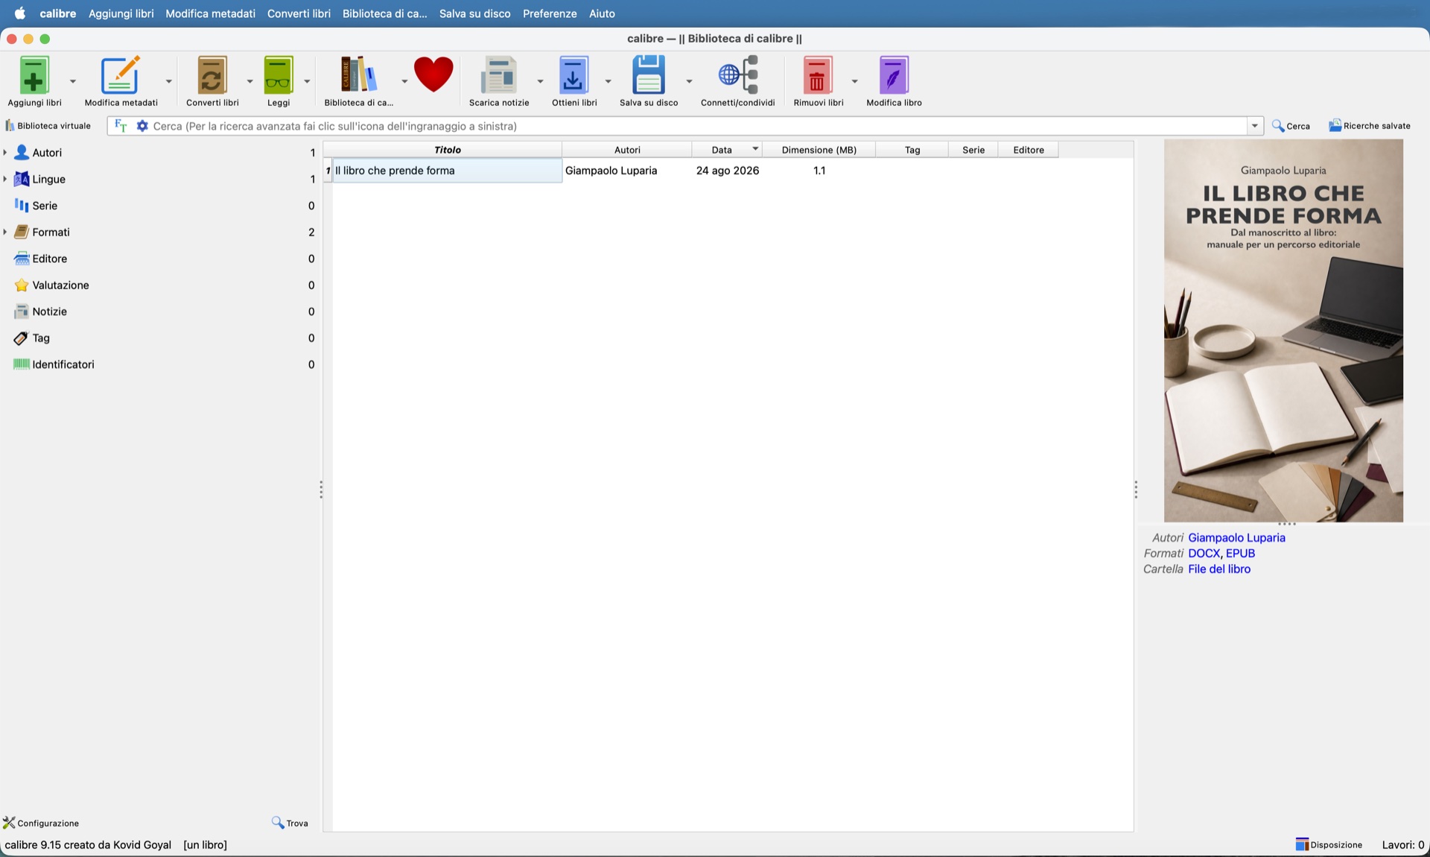Open the Converti libri menu bar item
This screenshot has height=857, width=1430.
point(299,13)
